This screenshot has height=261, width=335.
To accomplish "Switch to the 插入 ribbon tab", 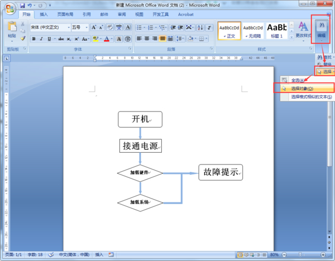I will (44, 14).
